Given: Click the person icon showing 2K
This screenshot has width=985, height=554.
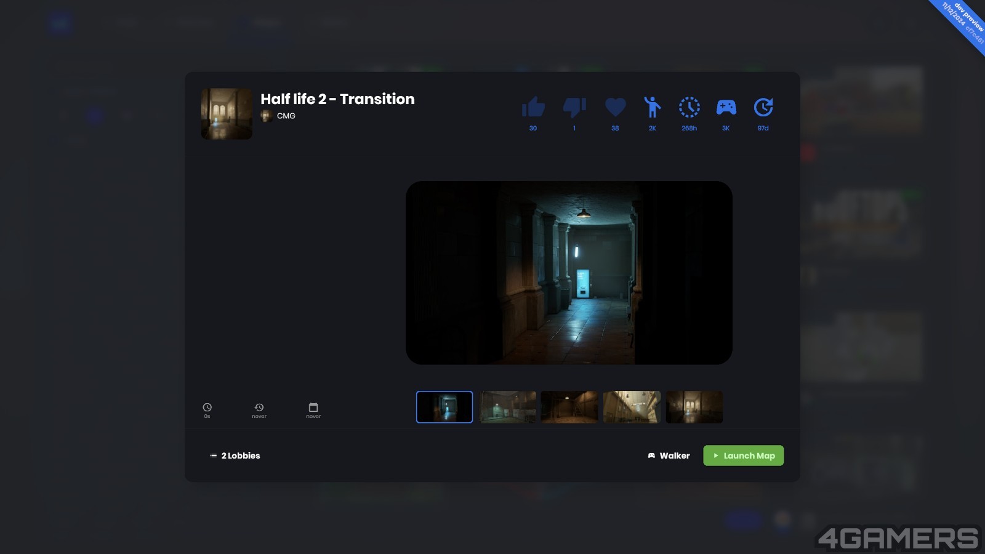Looking at the screenshot, I should (x=652, y=107).
